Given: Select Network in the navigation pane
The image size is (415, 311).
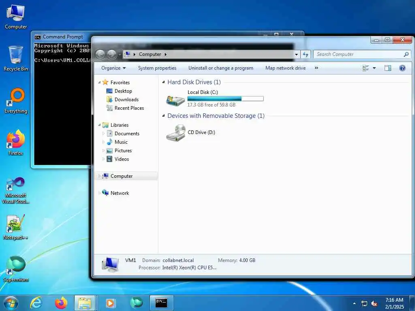Looking at the screenshot, I should coord(120,193).
